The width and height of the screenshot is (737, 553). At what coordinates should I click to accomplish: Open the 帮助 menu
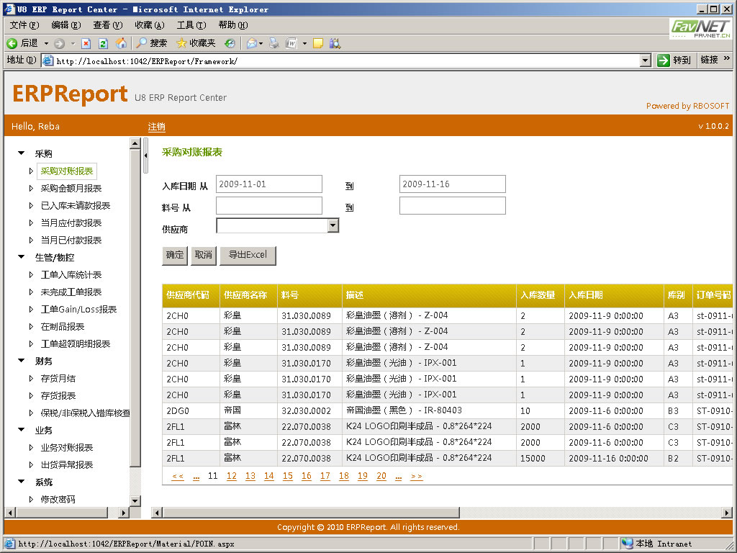(x=233, y=25)
